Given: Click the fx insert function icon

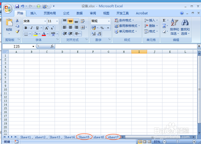Looking at the screenshot, I should click(x=52, y=46).
